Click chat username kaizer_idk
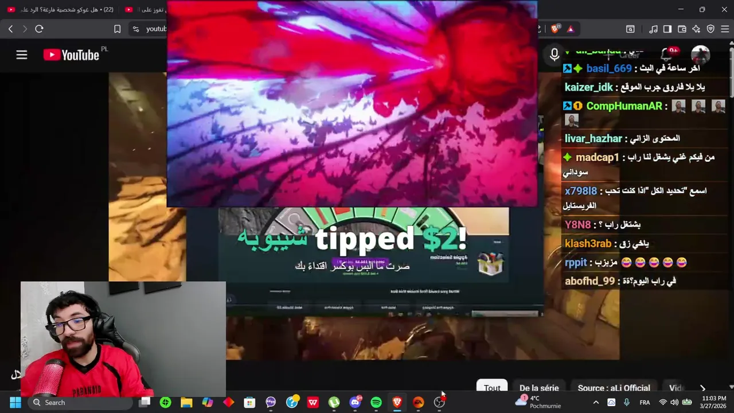This screenshot has width=734, height=413. 589,87
